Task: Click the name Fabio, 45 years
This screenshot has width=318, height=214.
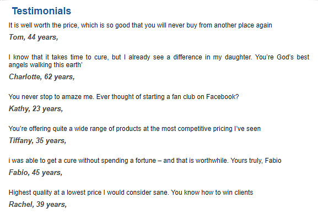Action: 35,173
